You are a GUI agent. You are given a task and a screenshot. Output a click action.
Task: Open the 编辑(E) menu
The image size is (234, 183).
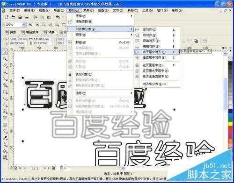[x=29, y=10]
